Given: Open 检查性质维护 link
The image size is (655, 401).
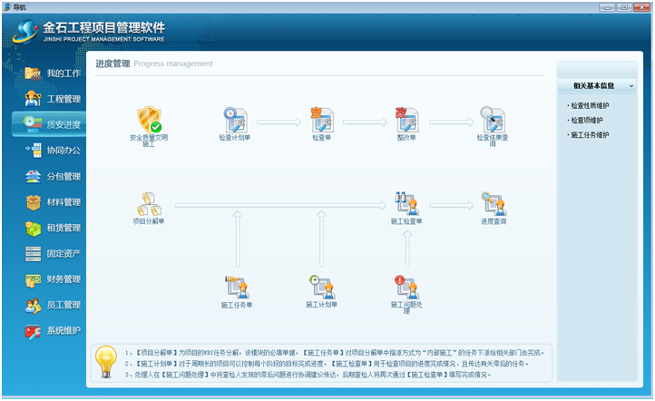Looking at the screenshot, I should coord(590,105).
